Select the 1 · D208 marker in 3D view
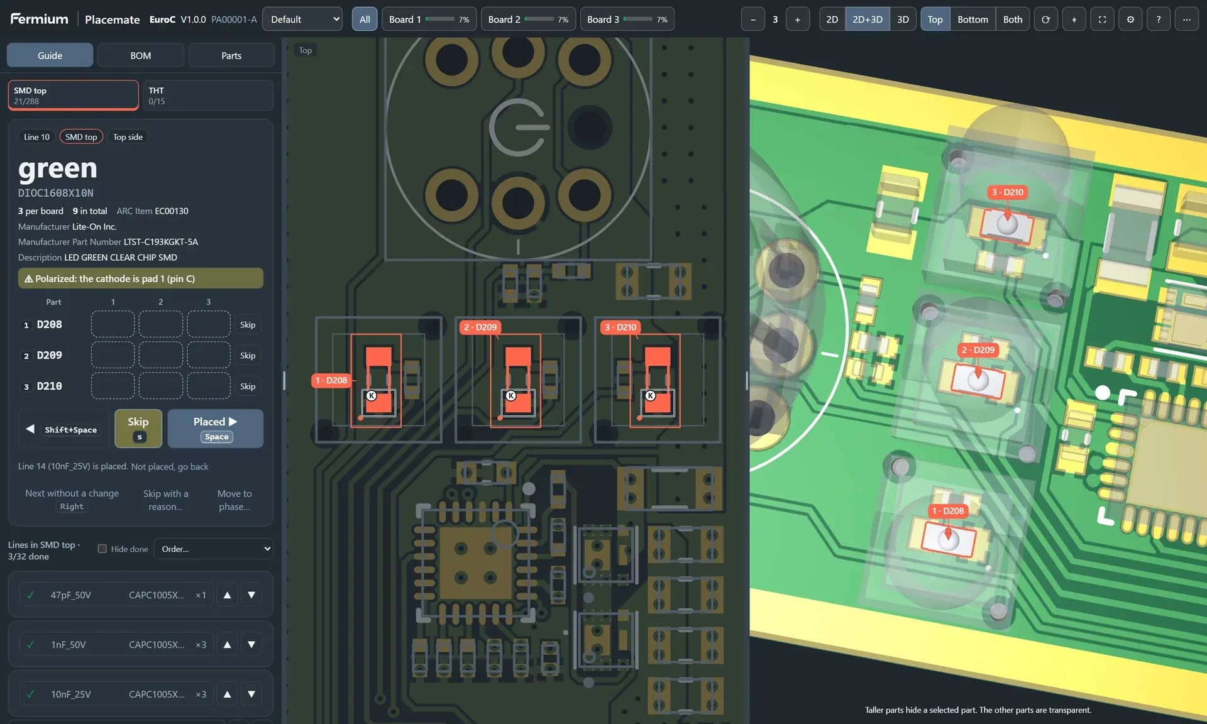Viewport: 1207px width, 724px height. (x=948, y=511)
